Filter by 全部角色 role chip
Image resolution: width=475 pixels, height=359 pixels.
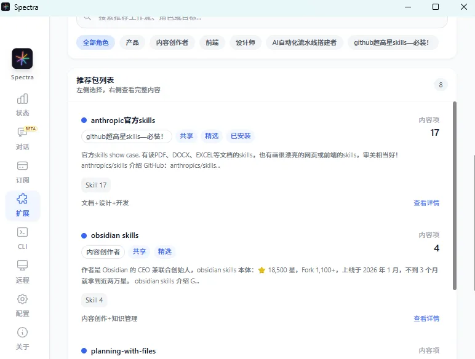(x=96, y=42)
